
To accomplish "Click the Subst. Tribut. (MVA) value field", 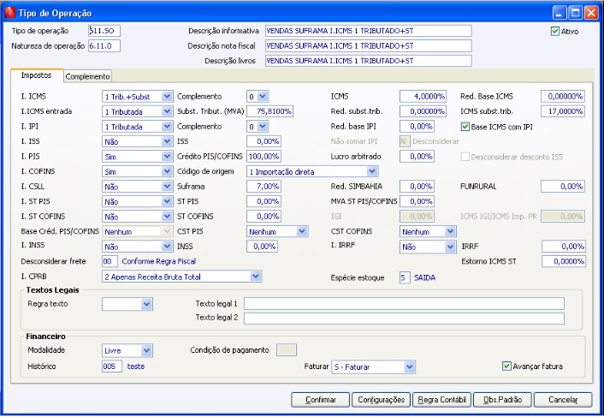I will click(x=269, y=111).
